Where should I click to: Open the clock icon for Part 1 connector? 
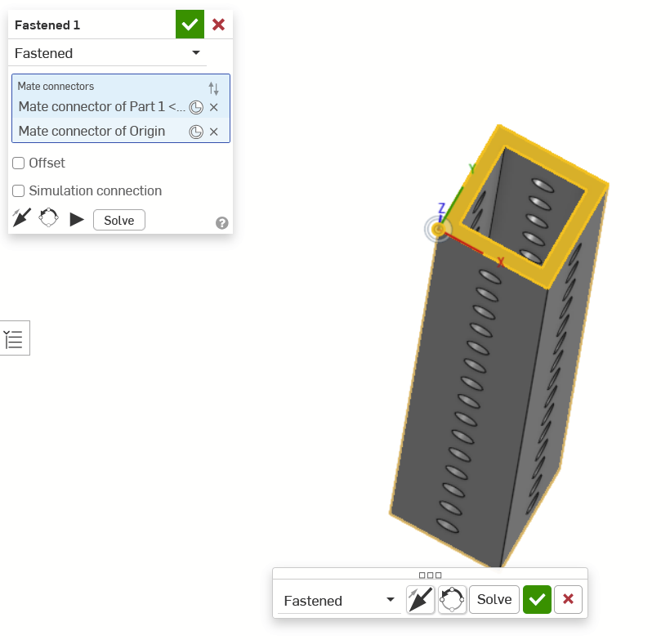point(196,107)
